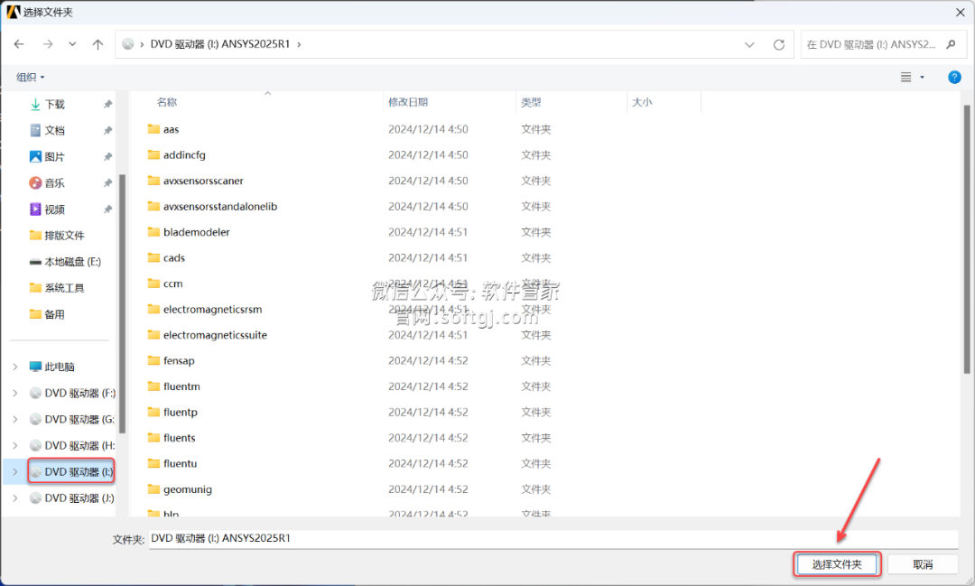Select the addincfg folder icon
The height and width of the screenshot is (586, 975).
click(x=153, y=154)
